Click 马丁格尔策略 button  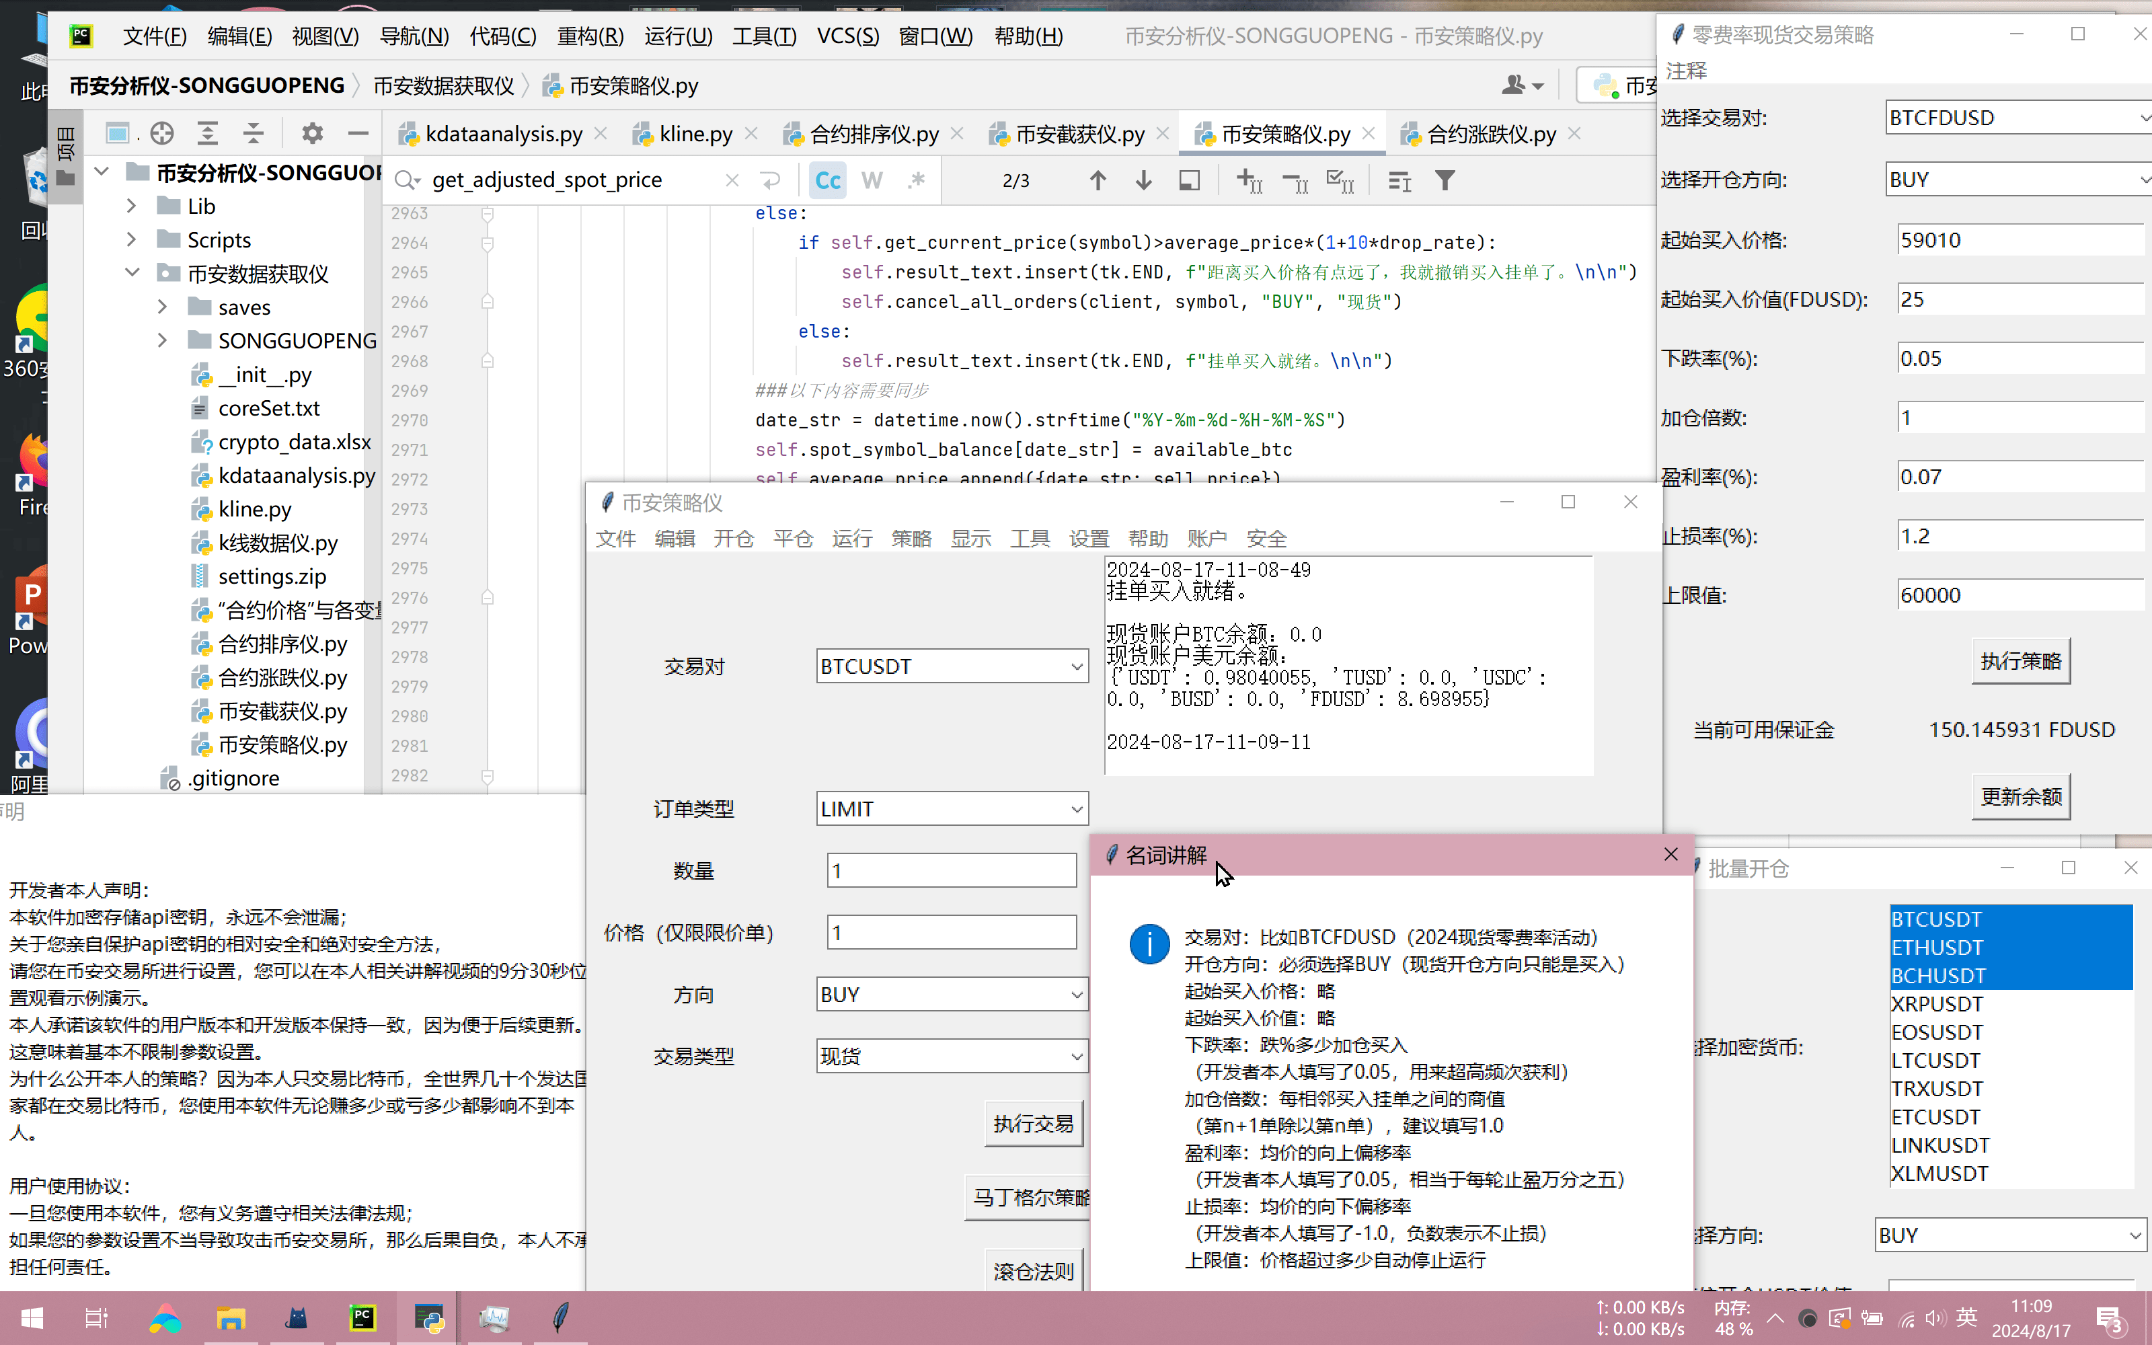(x=1030, y=1197)
